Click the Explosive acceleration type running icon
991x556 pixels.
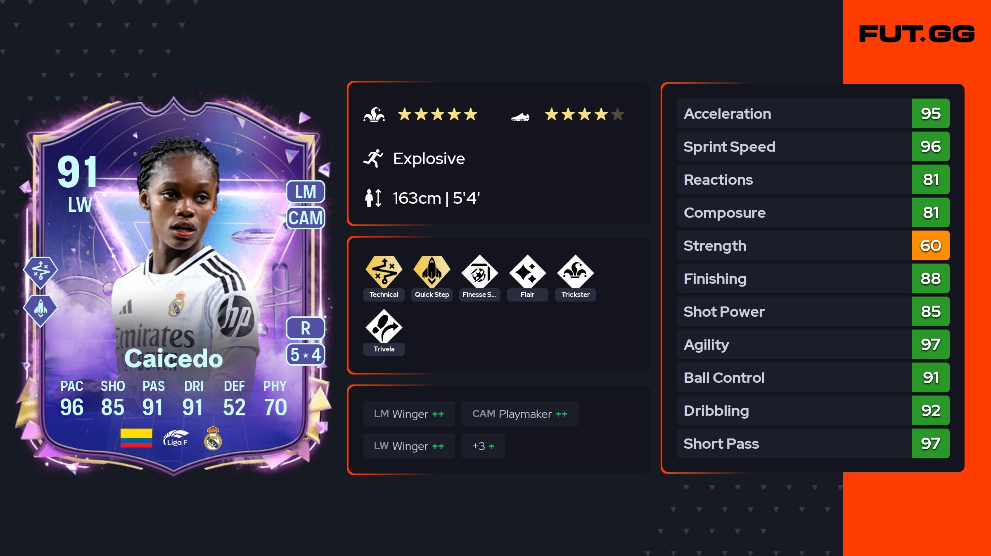point(373,158)
